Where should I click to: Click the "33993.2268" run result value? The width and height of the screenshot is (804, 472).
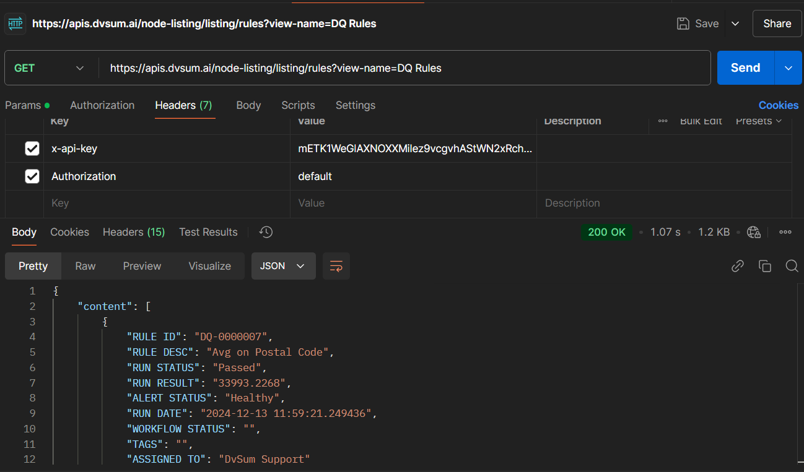coord(249,383)
